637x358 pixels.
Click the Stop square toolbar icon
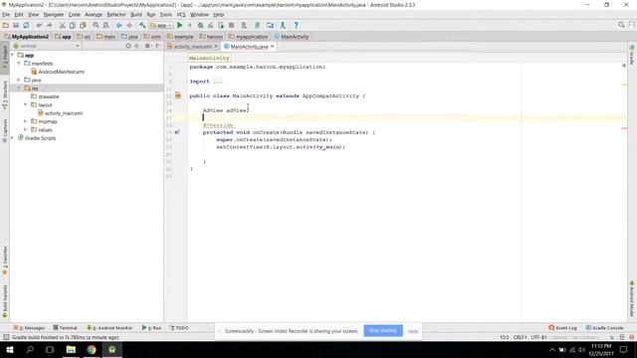(231, 25)
